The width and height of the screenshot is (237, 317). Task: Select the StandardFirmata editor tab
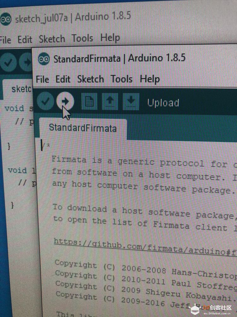click(83, 128)
